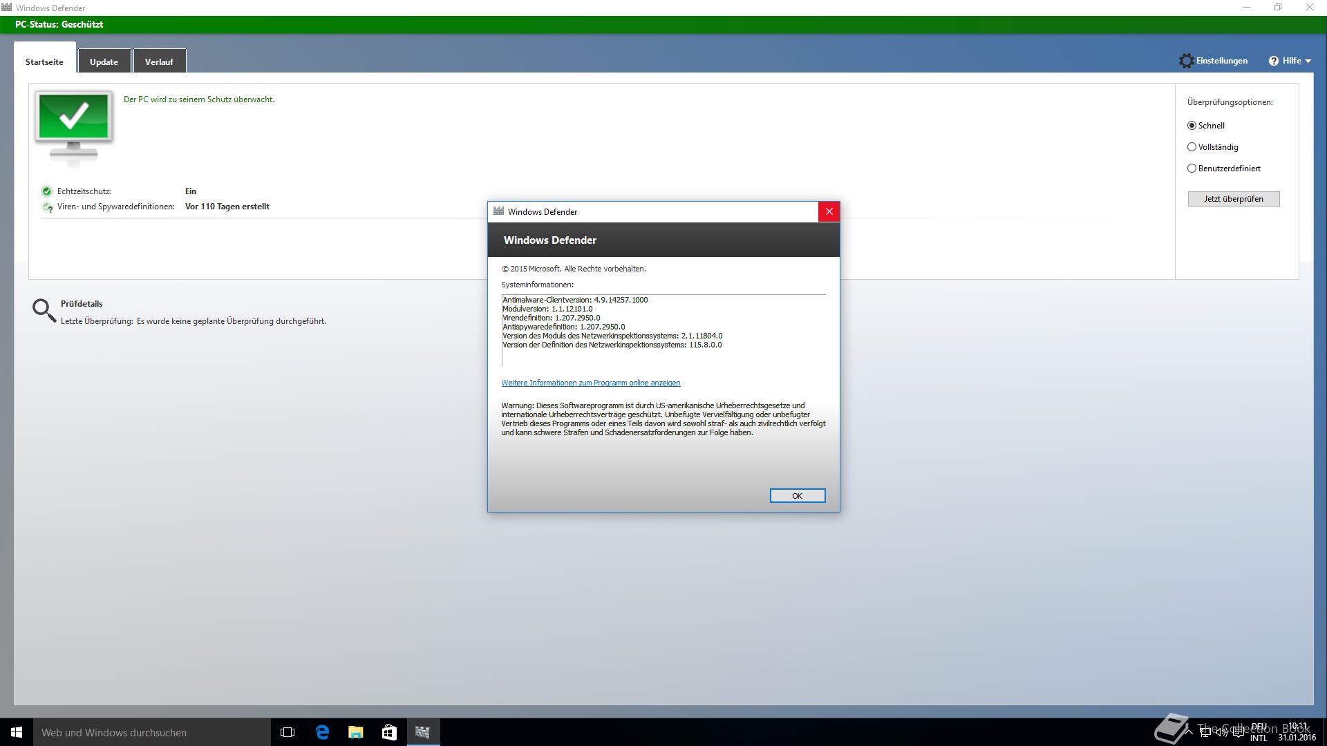Screen dimensions: 1327x746
Task: Click the Modulversion 1.1.12101.0 line
Action: (547, 309)
